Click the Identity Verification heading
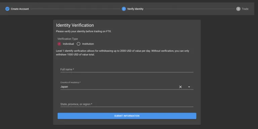The width and height of the screenshot is (258, 129). 75,25
